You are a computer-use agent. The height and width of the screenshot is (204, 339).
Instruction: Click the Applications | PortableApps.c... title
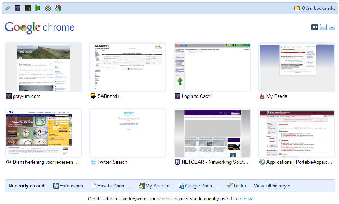(299, 162)
